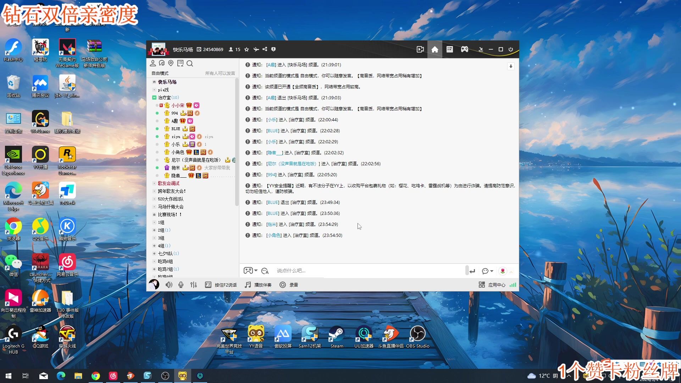
Task: Open OBS Studio desktop shortcut
Action: point(417,337)
